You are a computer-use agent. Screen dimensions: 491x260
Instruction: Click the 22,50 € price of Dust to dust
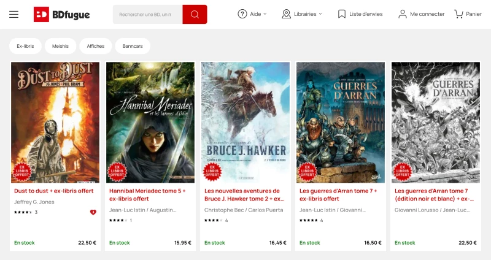coord(87,243)
